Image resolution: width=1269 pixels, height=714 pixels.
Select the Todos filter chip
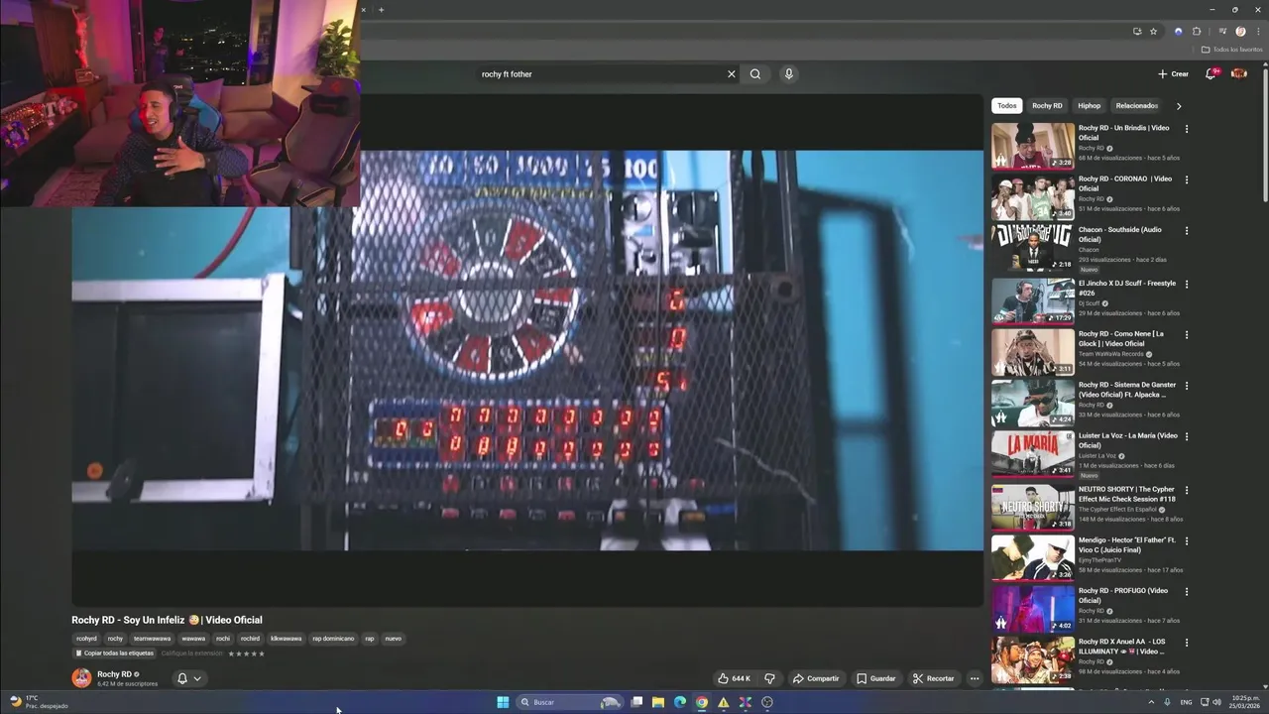coord(1007,105)
